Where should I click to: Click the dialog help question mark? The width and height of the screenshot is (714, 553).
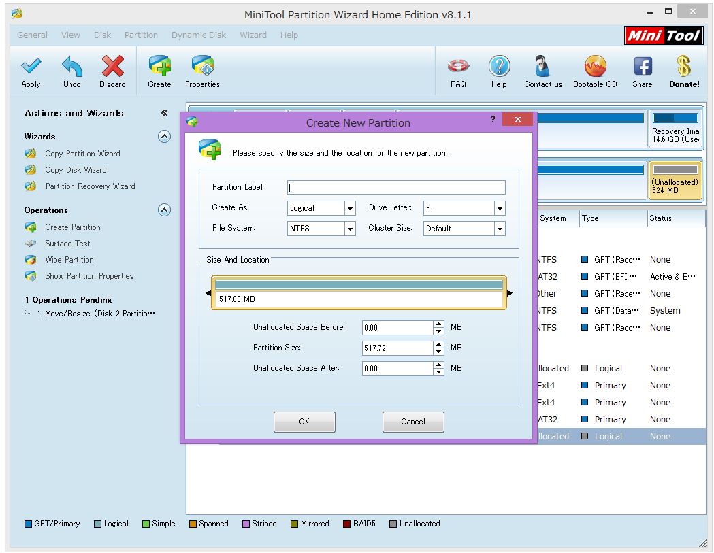[x=493, y=119]
